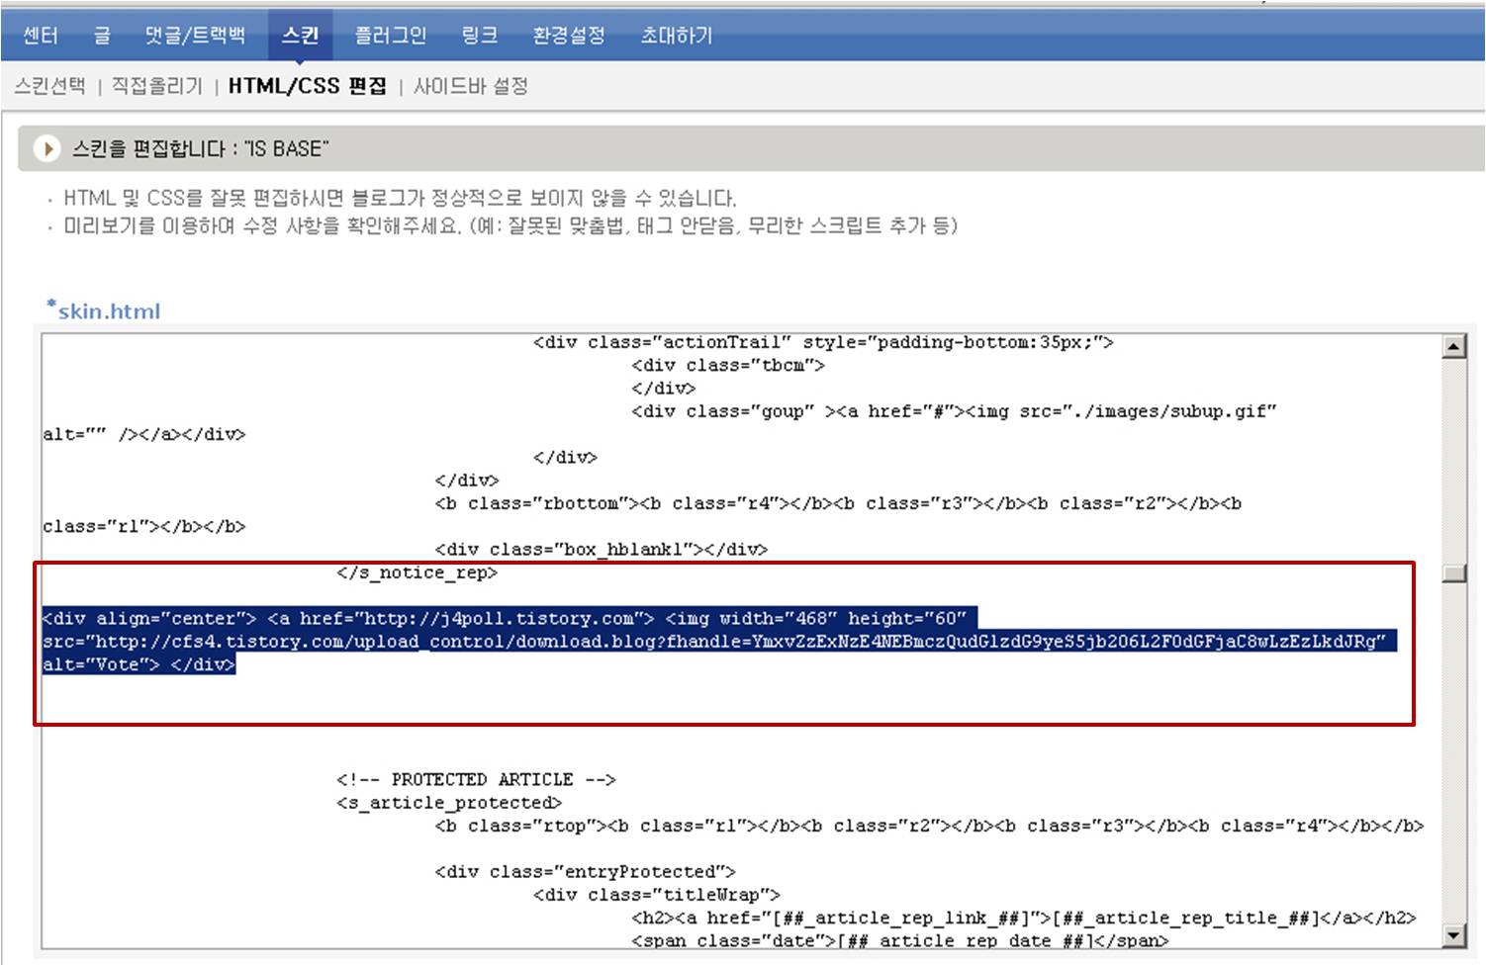Image resolution: width=1486 pixels, height=966 pixels.
Task: Click the b class="rbottom" code line
Action: point(838,503)
